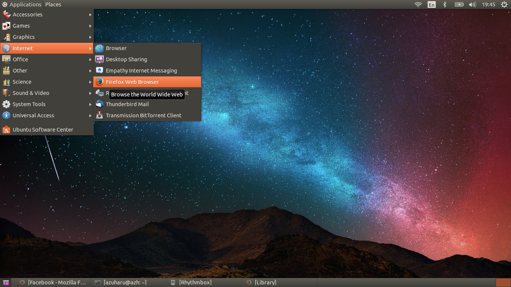
Task: Click the Sound & Video icon
Action: pos(6,93)
